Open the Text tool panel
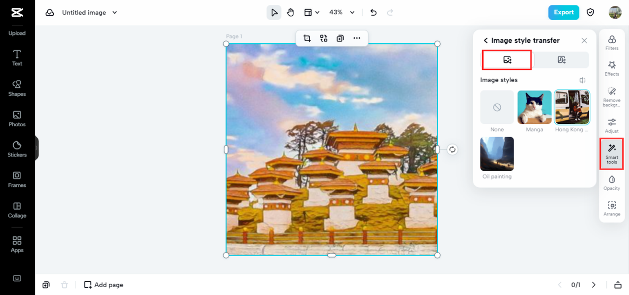 point(17,58)
